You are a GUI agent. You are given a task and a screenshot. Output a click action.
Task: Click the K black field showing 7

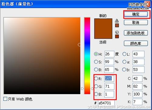coord(137,102)
